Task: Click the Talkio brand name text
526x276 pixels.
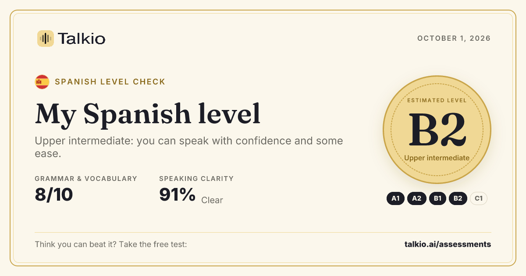Action: point(82,39)
